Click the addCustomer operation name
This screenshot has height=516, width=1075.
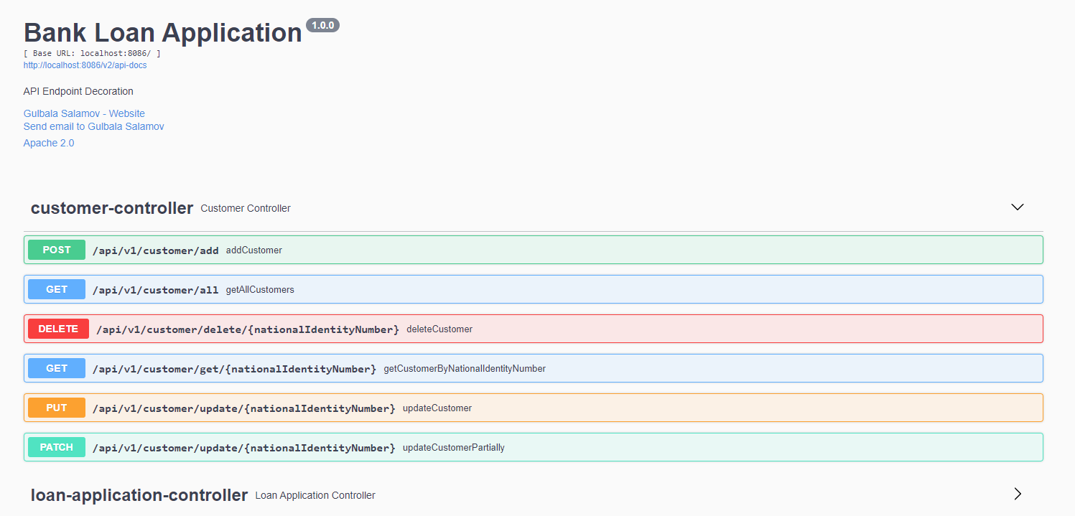[254, 250]
